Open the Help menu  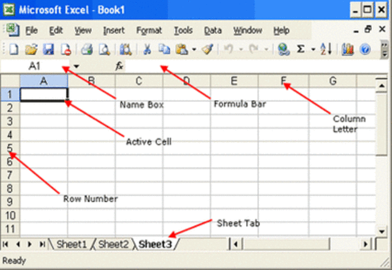click(x=282, y=31)
